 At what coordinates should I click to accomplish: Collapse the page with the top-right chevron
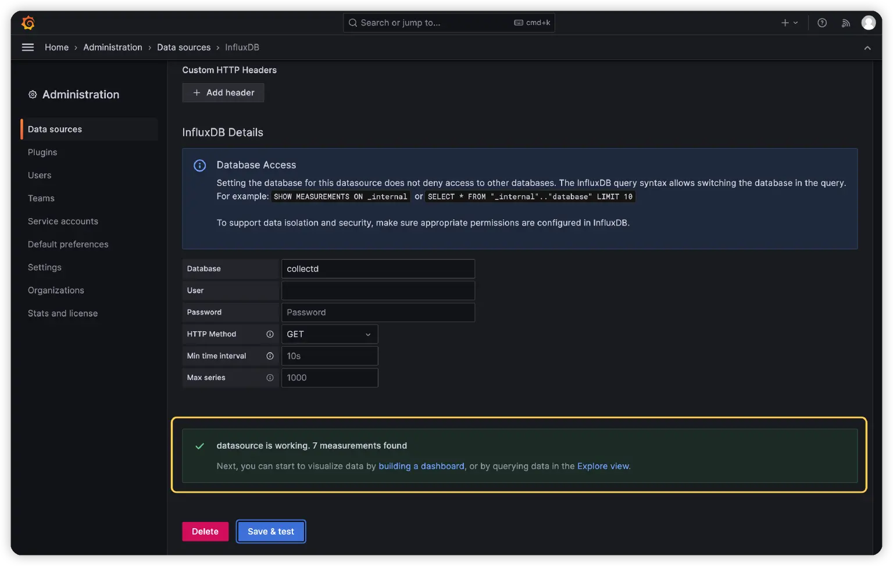(x=867, y=48)
